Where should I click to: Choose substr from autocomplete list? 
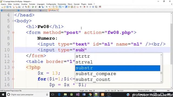tap(118, 68)
